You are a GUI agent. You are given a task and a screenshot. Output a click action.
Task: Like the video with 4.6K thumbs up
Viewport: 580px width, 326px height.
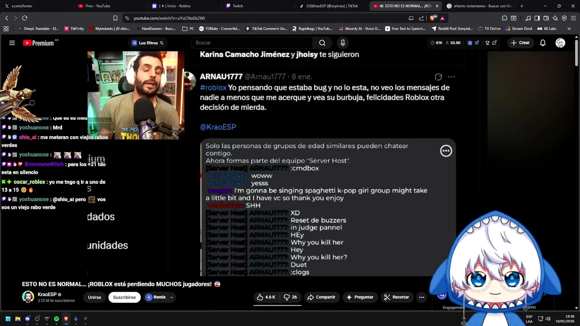tap(266, 297)
